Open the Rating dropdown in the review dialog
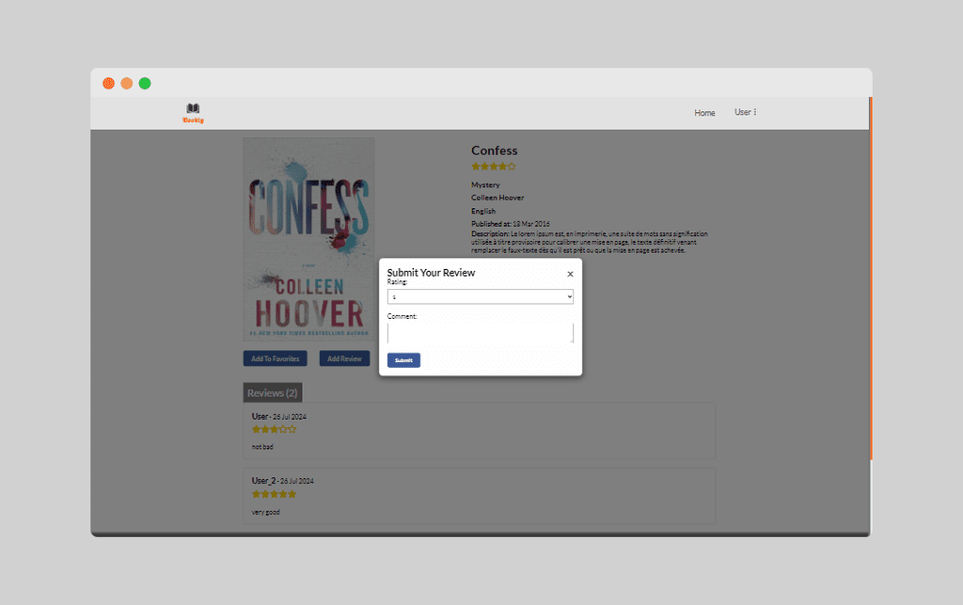The width and height of the screenshot is (963, 605). tap(481, 296)
